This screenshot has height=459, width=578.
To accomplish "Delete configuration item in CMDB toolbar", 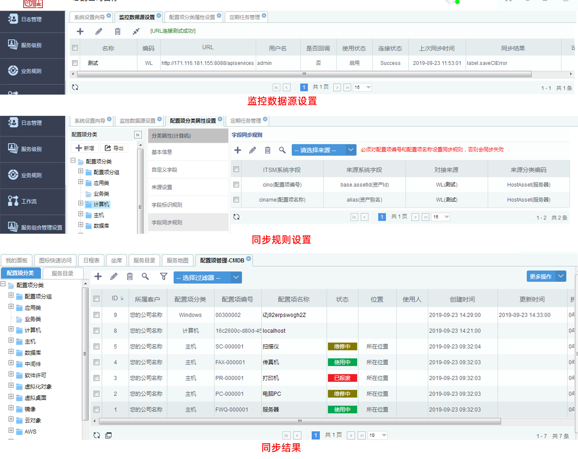I will pos(130,277).
